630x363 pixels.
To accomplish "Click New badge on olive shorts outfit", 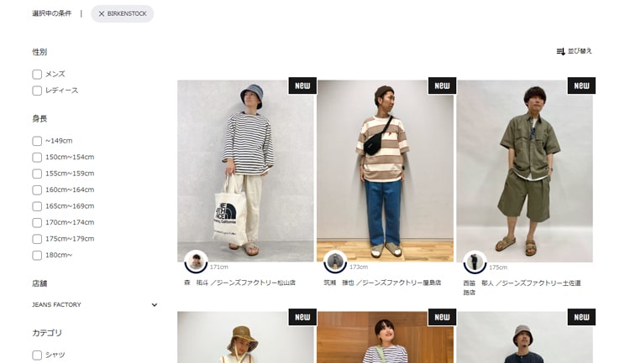I will (x=581, y=86).
